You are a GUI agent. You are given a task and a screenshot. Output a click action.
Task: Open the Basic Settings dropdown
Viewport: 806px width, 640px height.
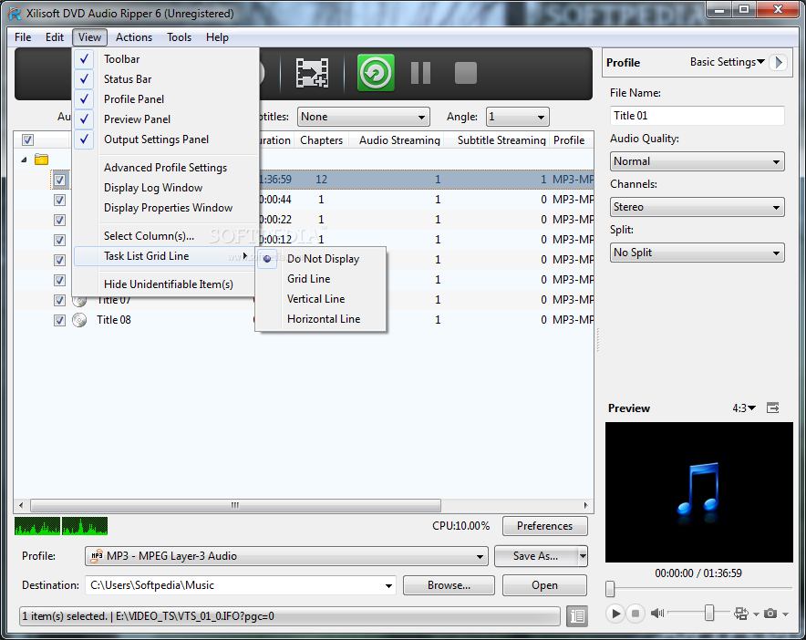(727, 62)
